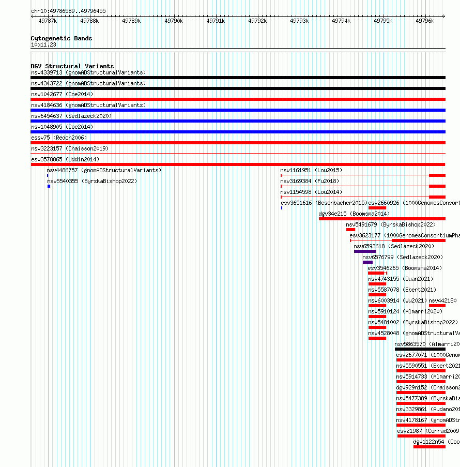This screenshot has height=467, width=460.
Task: Open nsv1154598 (Lou2014) label
Action: coord(311,192)
